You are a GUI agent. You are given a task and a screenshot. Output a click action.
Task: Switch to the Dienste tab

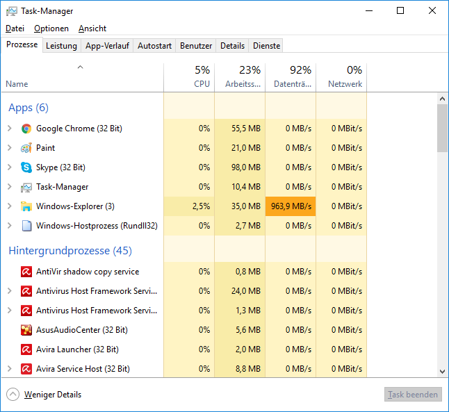266,46
